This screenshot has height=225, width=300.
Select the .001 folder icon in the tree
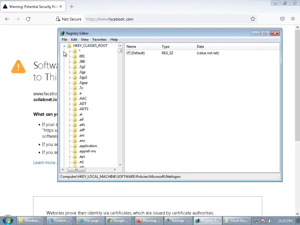[x=75, y=56]
